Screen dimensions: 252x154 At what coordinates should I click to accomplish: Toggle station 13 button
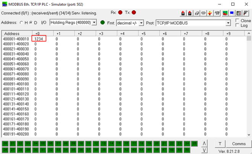pyautogui.click(x=103, y=143)
